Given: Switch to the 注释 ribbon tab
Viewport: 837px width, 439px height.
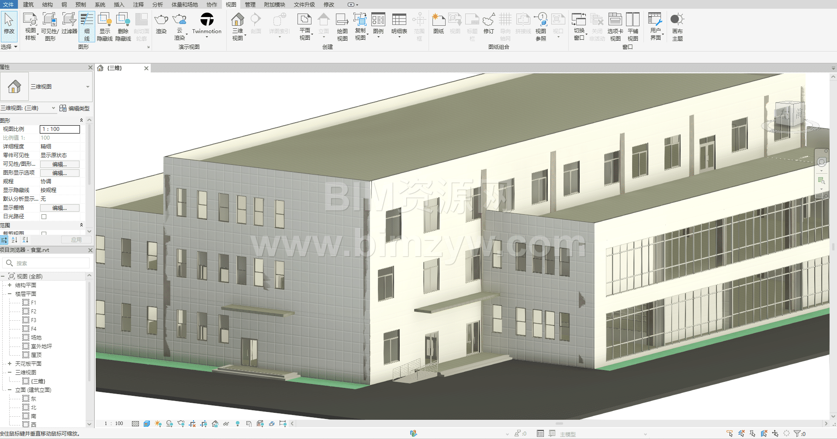Looking at the screenshot, I should pos(138,4).
